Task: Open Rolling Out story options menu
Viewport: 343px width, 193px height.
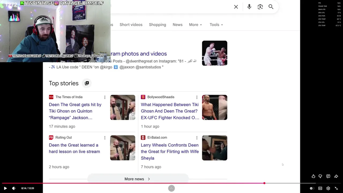Action: tap(105, 138)
